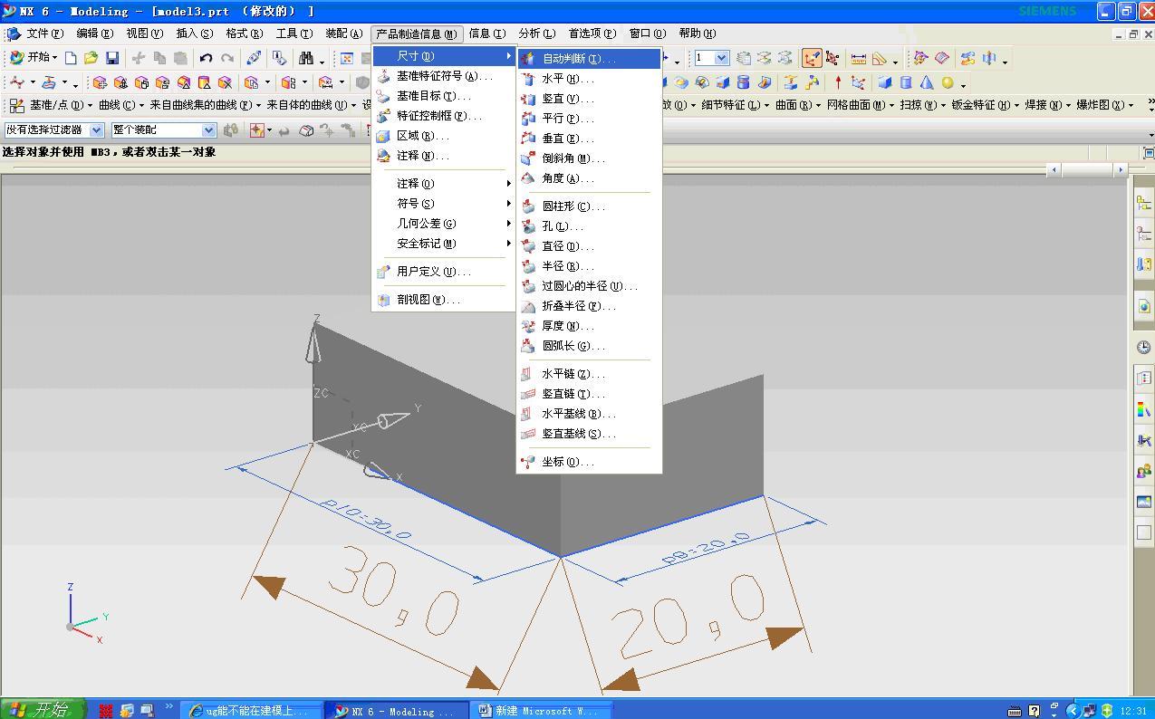Click the WCS dynamics highlighted icon
The height and width of the screenshot is (719, 1155).
pos(811,58)
